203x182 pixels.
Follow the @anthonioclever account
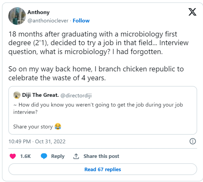coord(81,21)
